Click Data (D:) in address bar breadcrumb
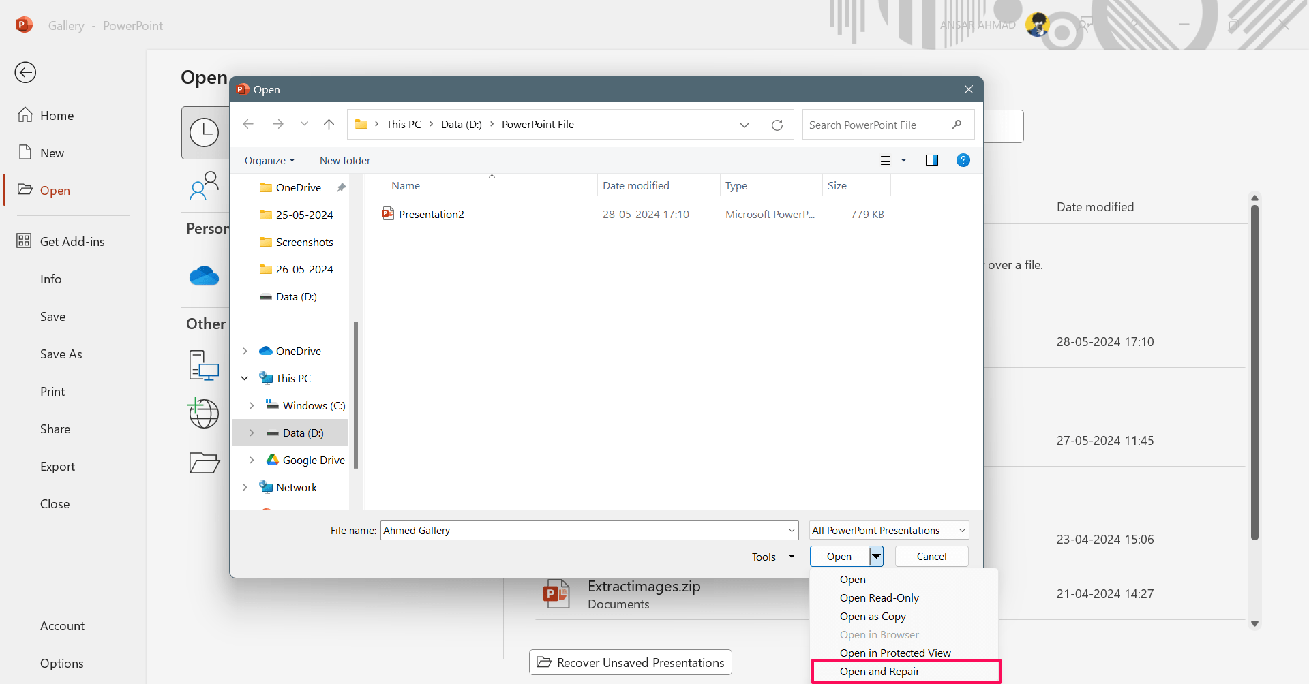Image resolution: width=1309 pixels, height=684 pixels. [x=462, y=124]
